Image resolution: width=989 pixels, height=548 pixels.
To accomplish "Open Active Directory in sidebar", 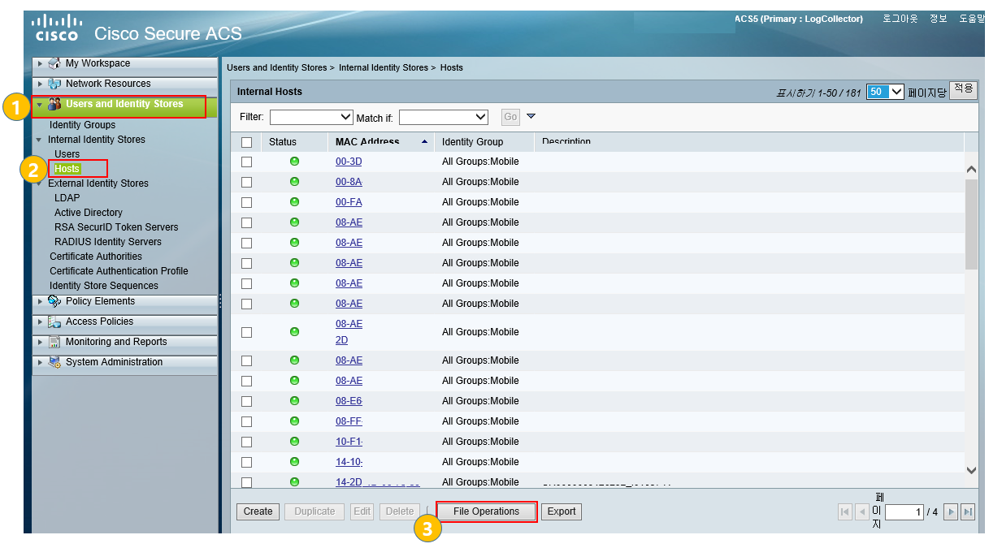I will pyautogui.click(x=89, y=213).
